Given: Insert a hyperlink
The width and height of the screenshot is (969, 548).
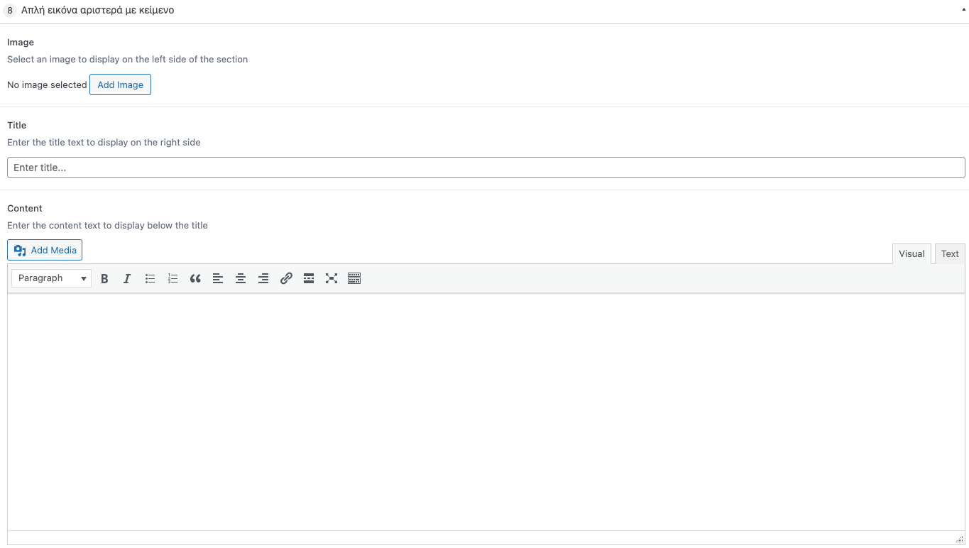Looking at the screenshot, I should 286,278.
